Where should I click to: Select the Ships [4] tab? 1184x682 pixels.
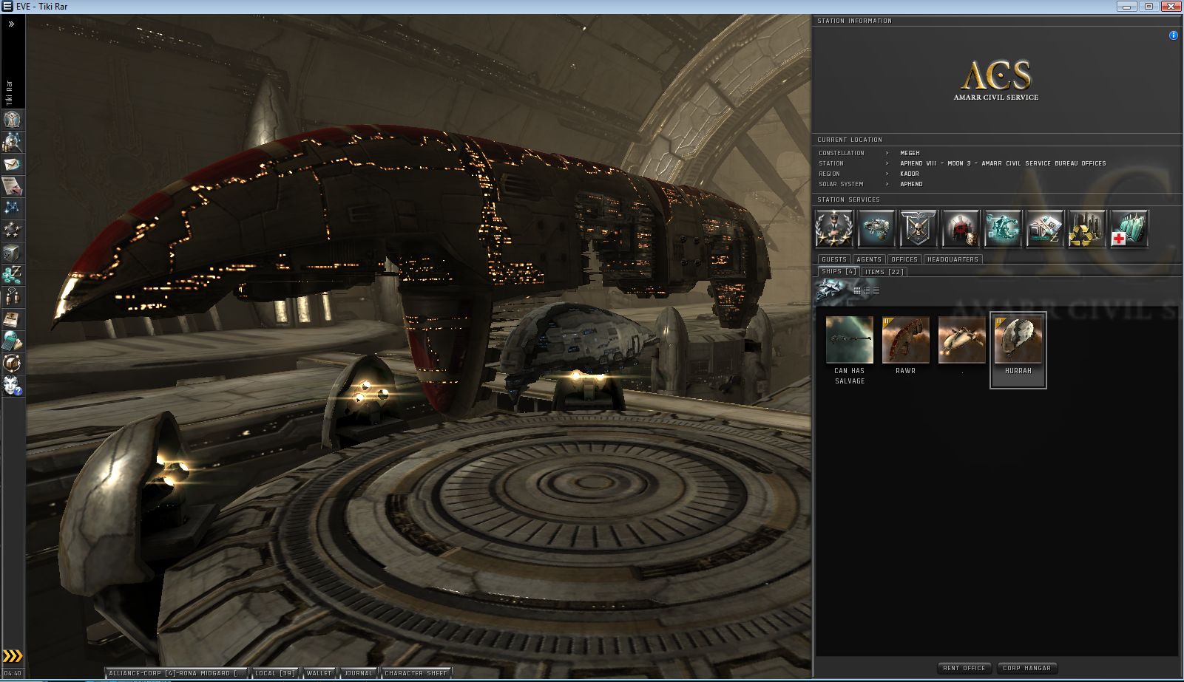pos(839,272)
